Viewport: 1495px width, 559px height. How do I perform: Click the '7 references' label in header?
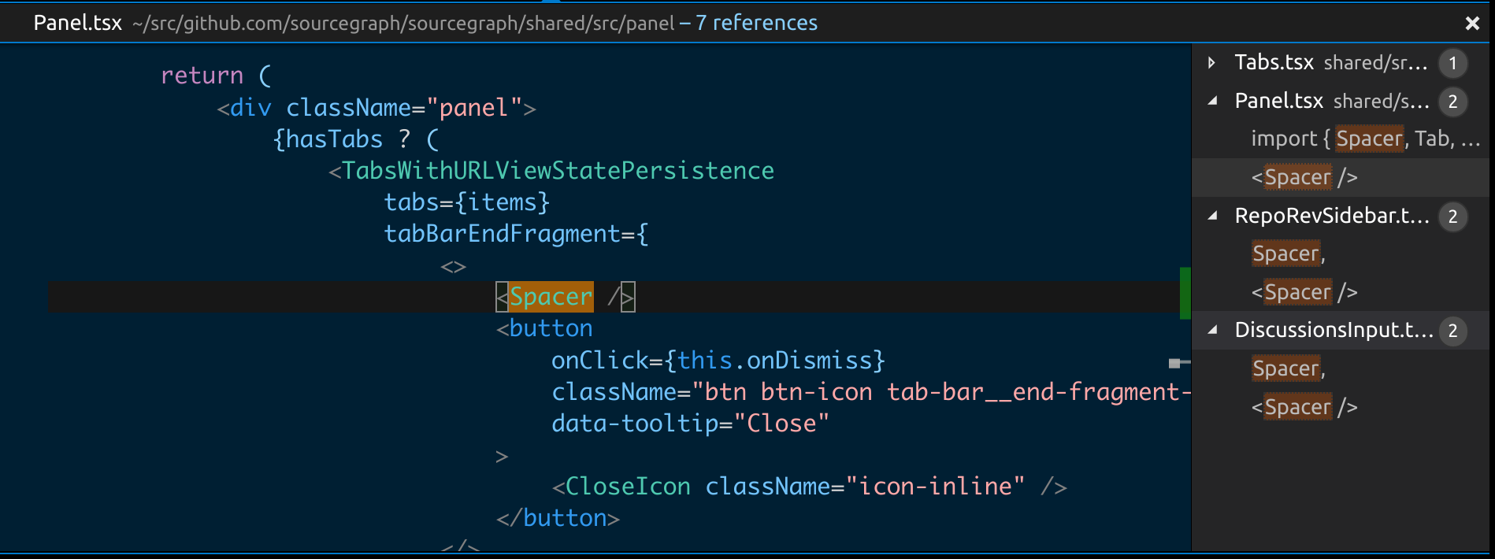(756, 23)
